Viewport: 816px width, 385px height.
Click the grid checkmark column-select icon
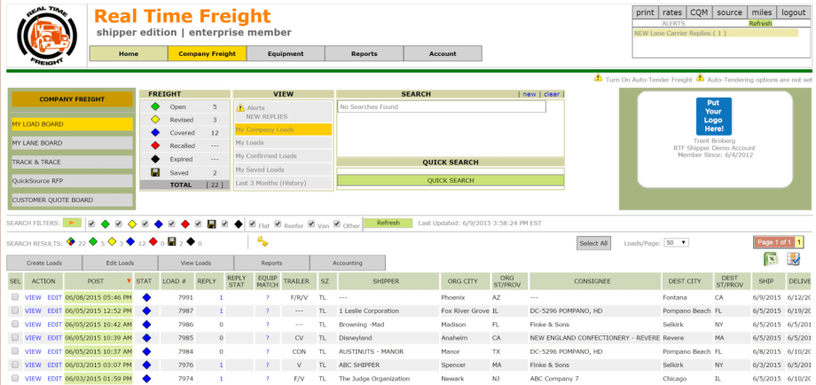794,258
